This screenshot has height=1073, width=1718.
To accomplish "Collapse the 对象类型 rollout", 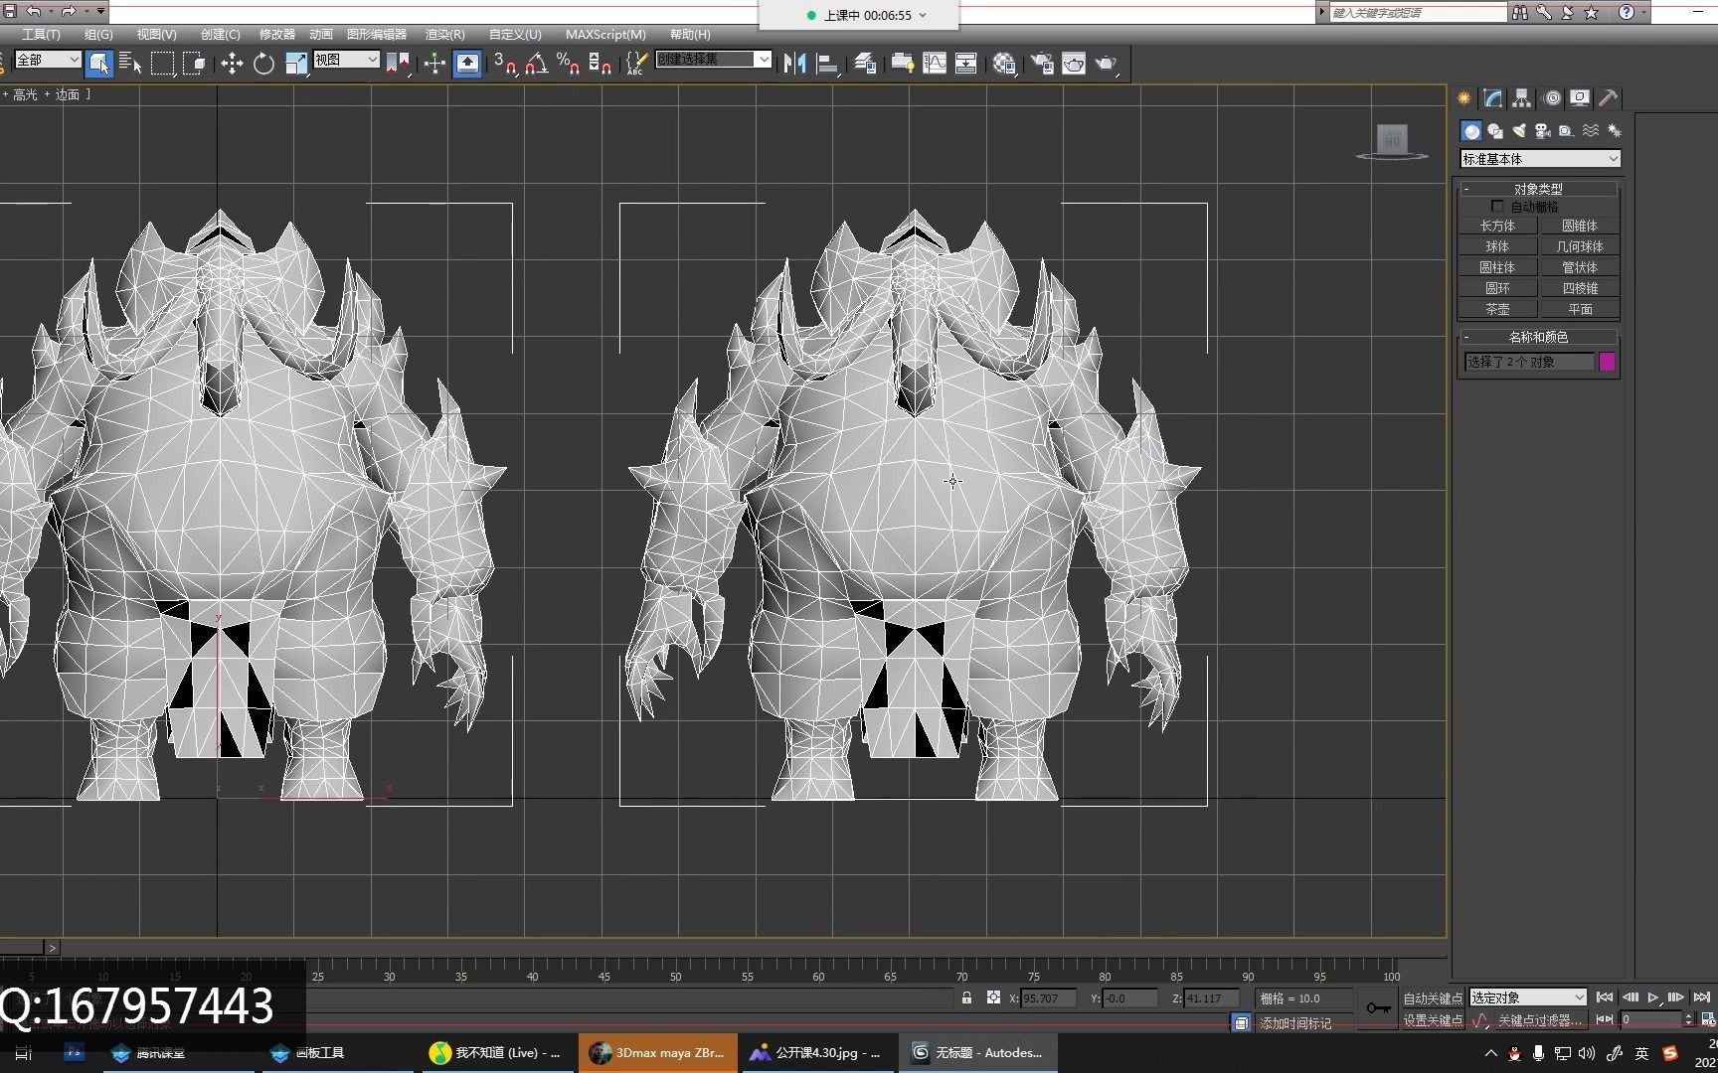I will coord(1538,189).
